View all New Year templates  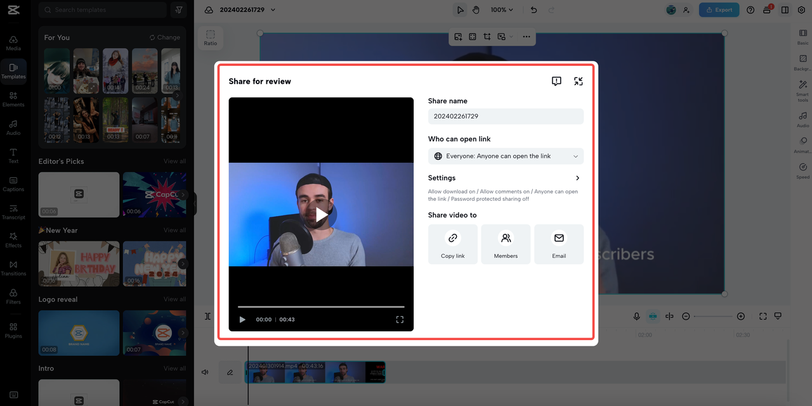(x=174, y=231)
